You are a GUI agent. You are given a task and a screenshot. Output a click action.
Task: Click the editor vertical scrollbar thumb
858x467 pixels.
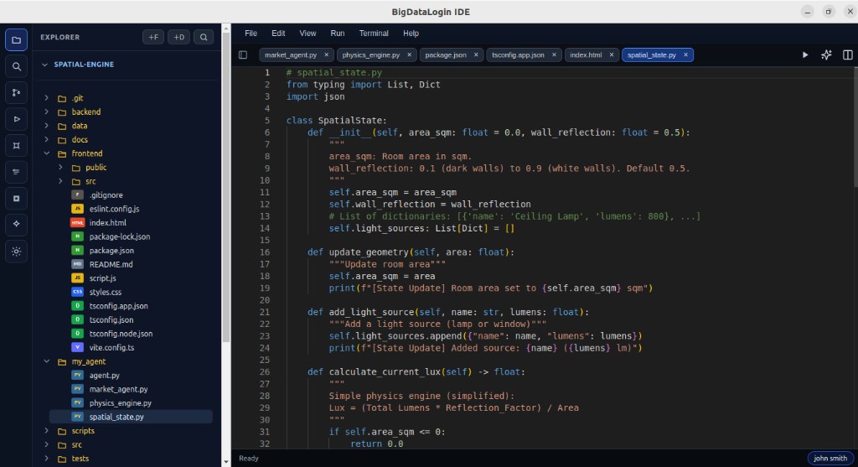point(855,126)
